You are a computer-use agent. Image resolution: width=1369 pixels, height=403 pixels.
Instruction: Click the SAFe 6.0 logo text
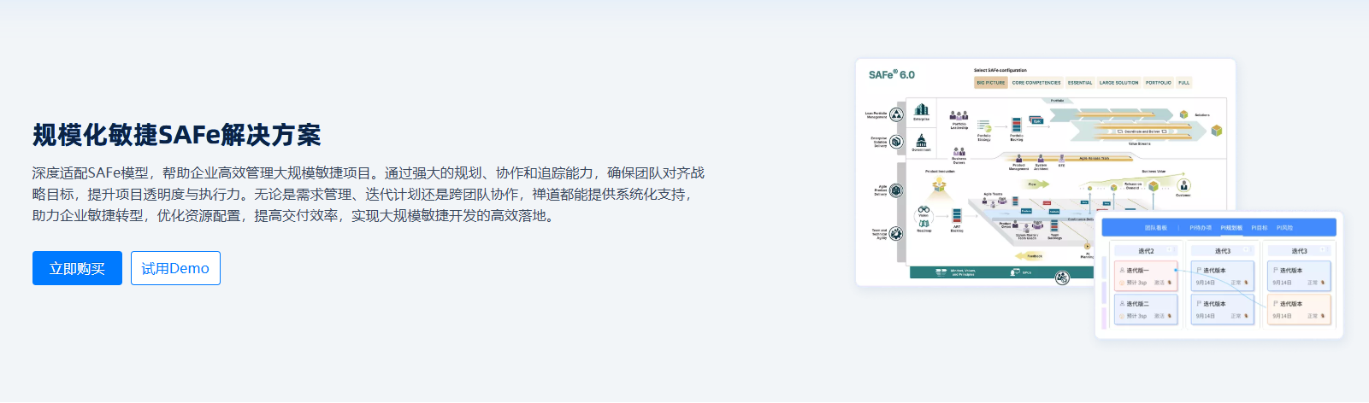click(x=892, y=75)
